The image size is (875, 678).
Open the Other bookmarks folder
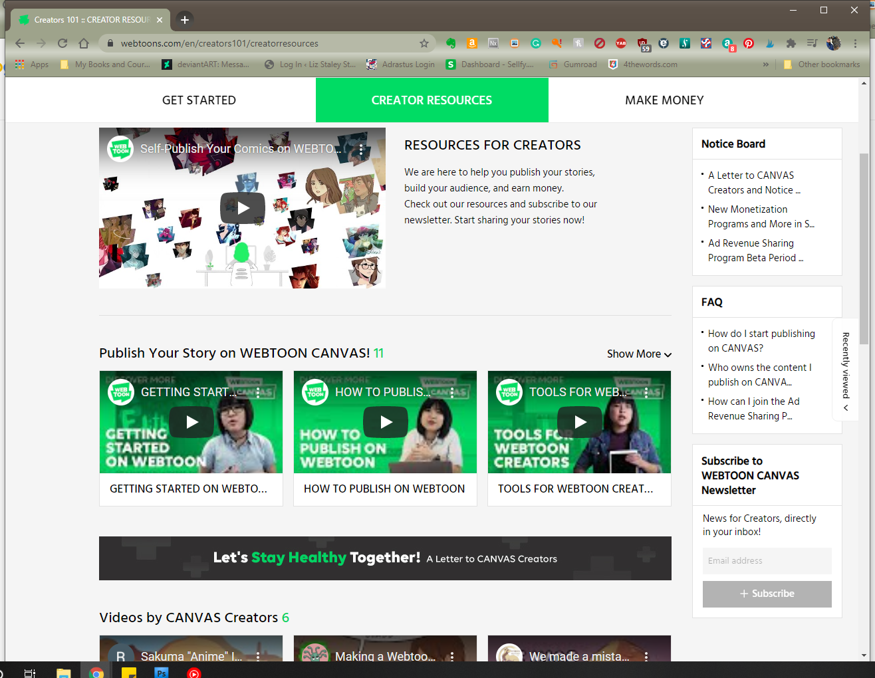[822, 64]
